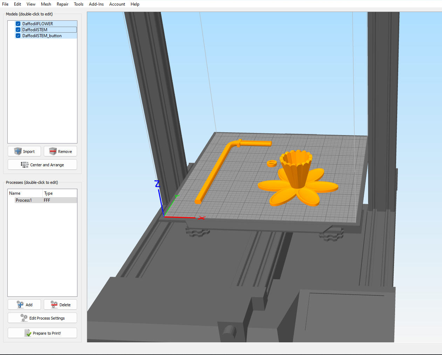Image resolution: width=442 pixels, height=355 pixels.
Task: Toggle the DaffodilSTEM checkbox
Action: point(18,29)
